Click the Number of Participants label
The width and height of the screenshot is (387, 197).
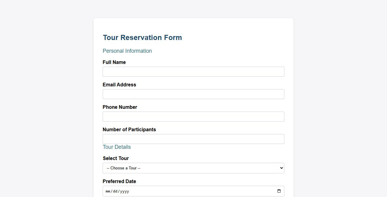tap(129, 129)
